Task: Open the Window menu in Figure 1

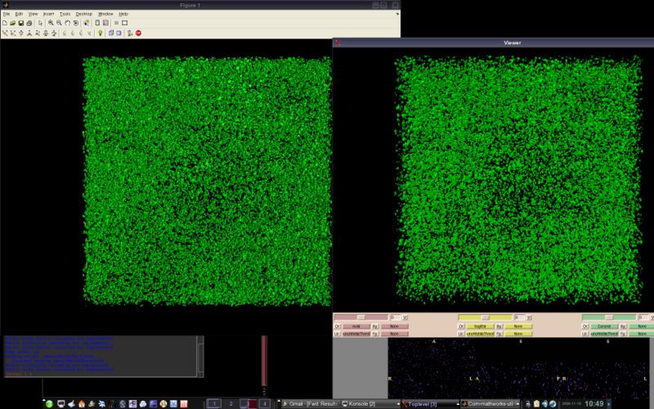Action: [x=105, y=14]
